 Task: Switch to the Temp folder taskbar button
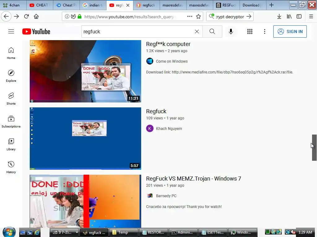[124, 232]
